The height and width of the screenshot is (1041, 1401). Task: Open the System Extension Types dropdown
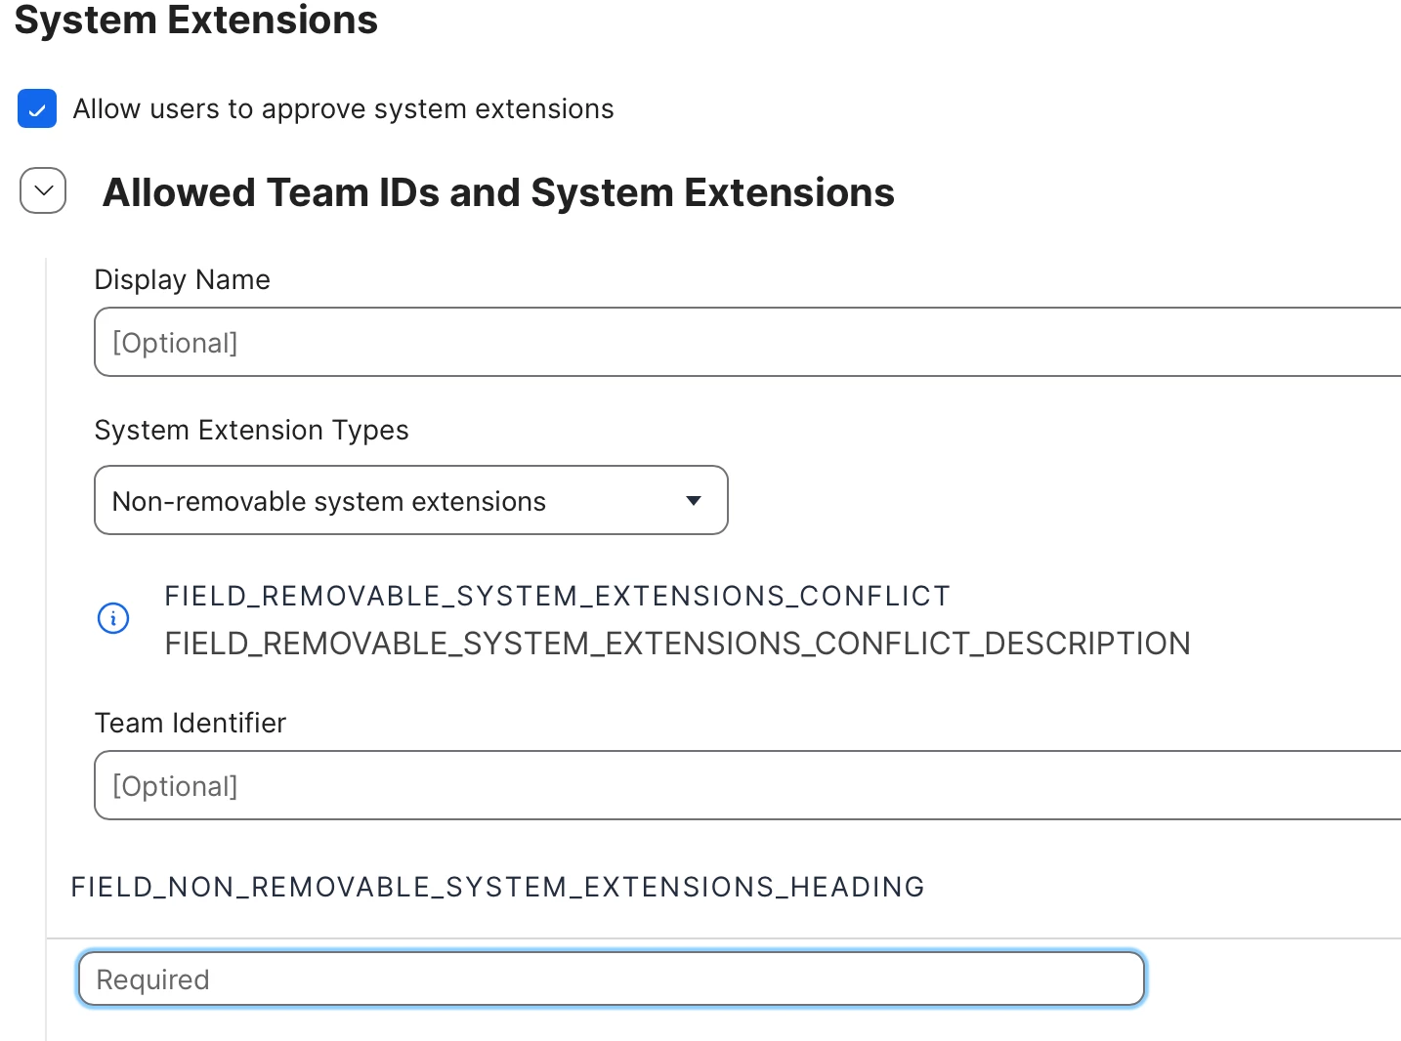(411, 500)
